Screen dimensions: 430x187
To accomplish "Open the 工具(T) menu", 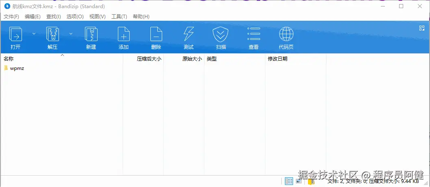I will tap(119, 16).
